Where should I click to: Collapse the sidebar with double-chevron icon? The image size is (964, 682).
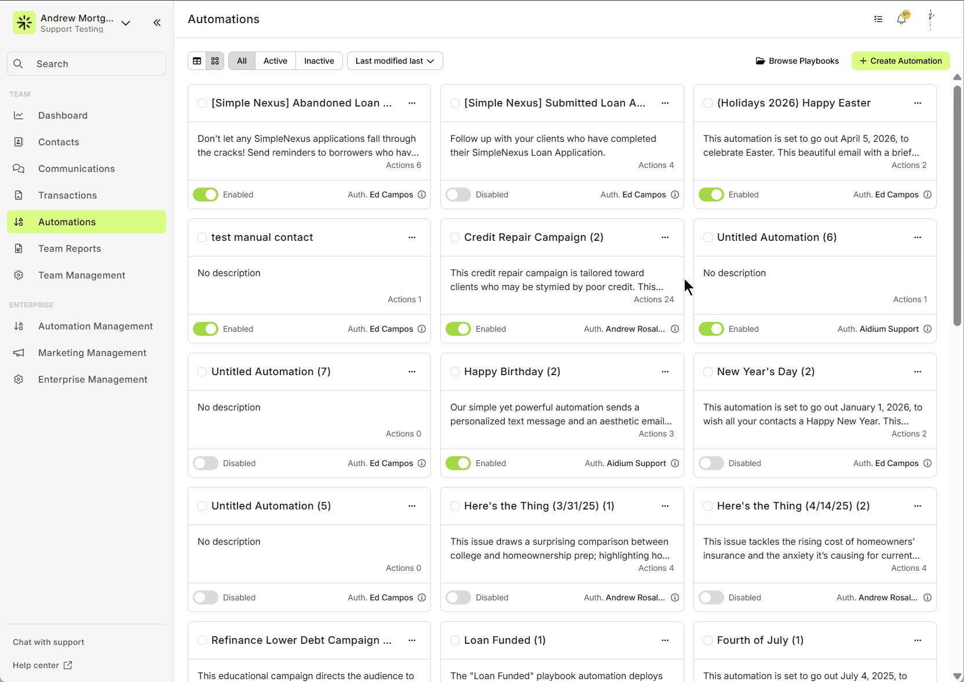pyautogui.click(x=157, y=23)
